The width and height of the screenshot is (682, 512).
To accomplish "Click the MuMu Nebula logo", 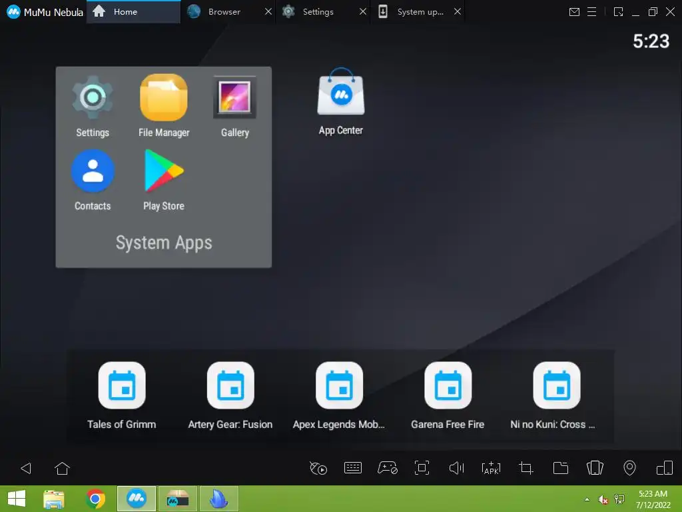I will 13,12.
